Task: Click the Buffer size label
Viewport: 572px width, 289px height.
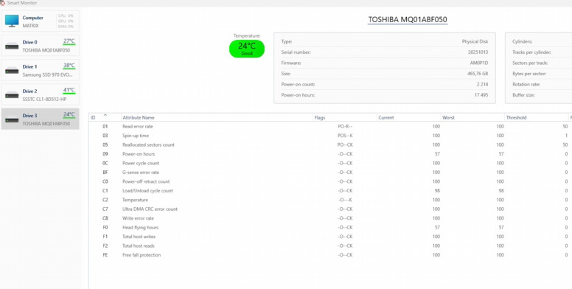Action: (523, 95)
